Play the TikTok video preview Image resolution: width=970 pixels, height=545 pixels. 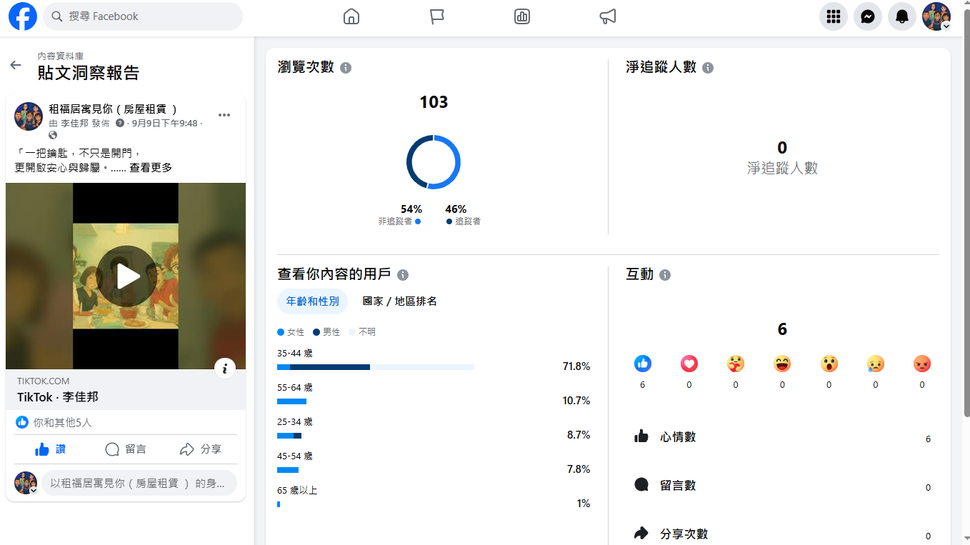tap(126, 276)
